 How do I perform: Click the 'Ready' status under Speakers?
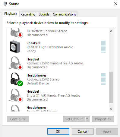[x=31, y=51]
